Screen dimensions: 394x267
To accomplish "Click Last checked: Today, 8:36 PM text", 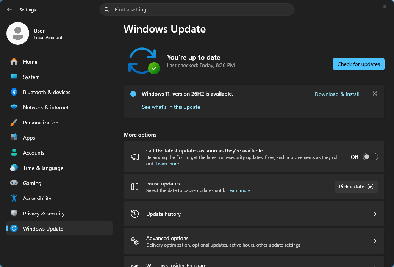I will (x=201, y=66).
